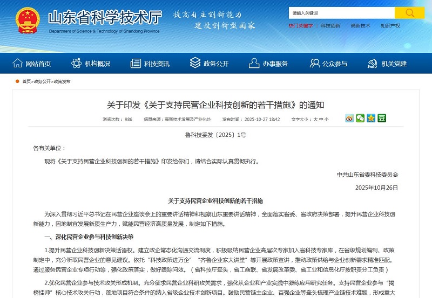The width and height of the screenshot is (432, 298).
Task: Share the article to Sina Weibo
Action: click(x=349, y=118)
